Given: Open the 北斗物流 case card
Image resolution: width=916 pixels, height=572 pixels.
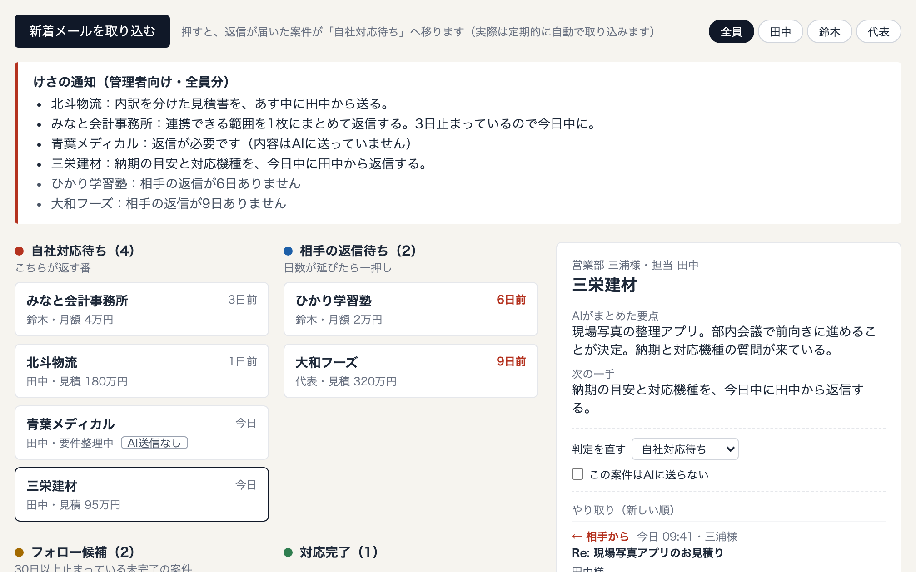Looking at the screenshot, I should [x=142, y=371].
